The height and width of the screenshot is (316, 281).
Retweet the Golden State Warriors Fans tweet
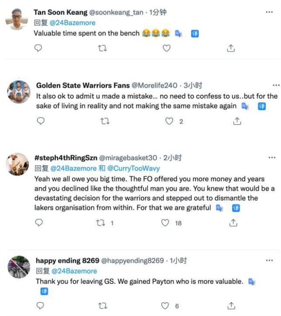point(105,121)
